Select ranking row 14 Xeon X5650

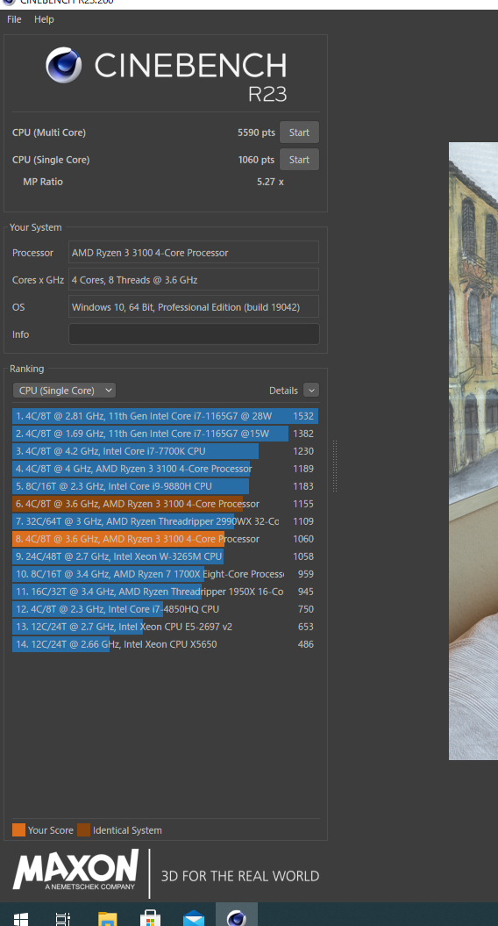(x=165, y=644)
